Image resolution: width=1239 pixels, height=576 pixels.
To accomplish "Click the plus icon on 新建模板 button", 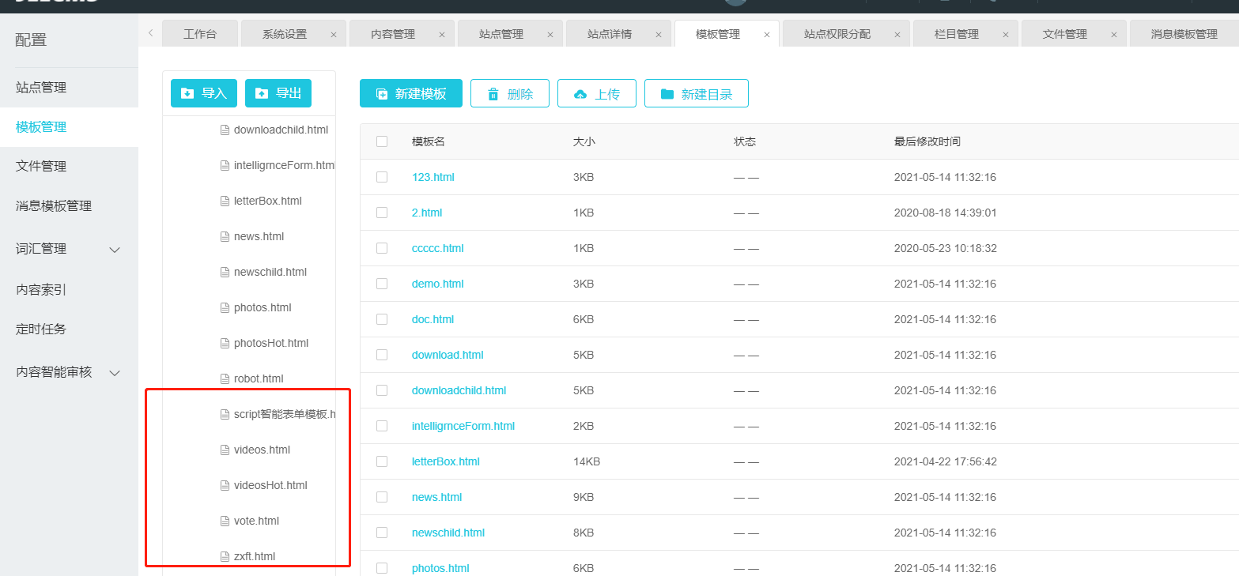I will tap(381, 94).
